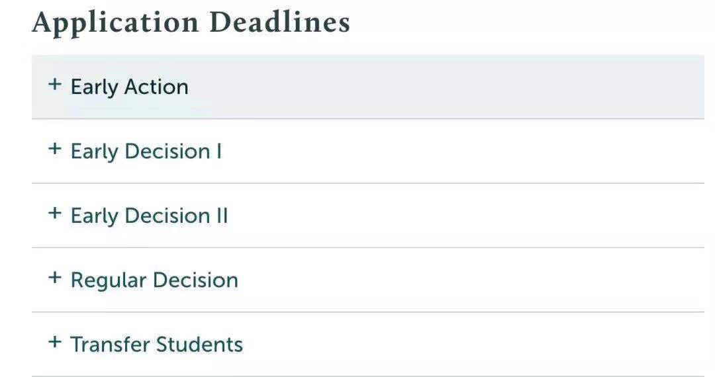Click the numeral "II" in Early Decision II
Screen dimensions: 715x377
pyautogui.click(x=222, y=216)
